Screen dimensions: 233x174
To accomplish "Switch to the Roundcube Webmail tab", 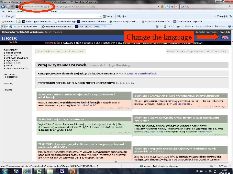I will [57, 27].
